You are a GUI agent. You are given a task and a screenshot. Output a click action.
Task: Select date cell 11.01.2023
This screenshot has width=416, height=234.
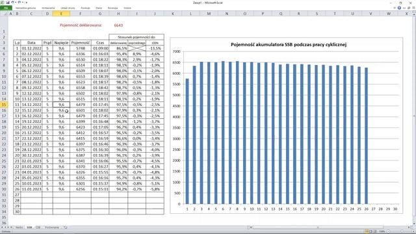[x=31, y=189]
